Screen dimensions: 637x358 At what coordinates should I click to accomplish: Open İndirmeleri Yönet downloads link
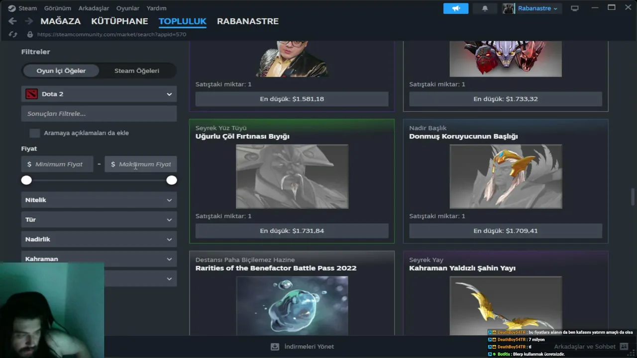309,347
